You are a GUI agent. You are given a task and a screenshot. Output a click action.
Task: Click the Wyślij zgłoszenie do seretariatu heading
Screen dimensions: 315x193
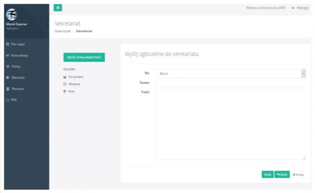[x=162, y=54]
